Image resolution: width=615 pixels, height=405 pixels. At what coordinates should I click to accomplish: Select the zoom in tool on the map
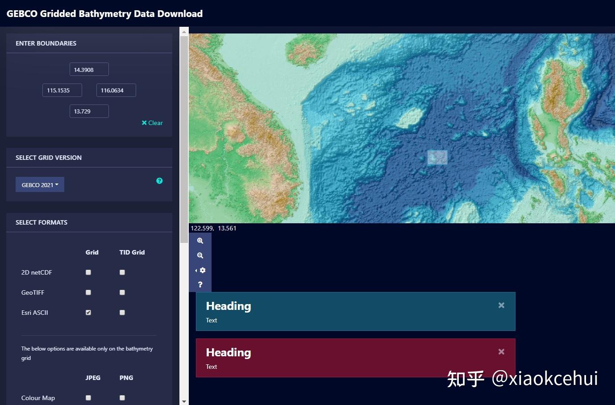[200, 241]
